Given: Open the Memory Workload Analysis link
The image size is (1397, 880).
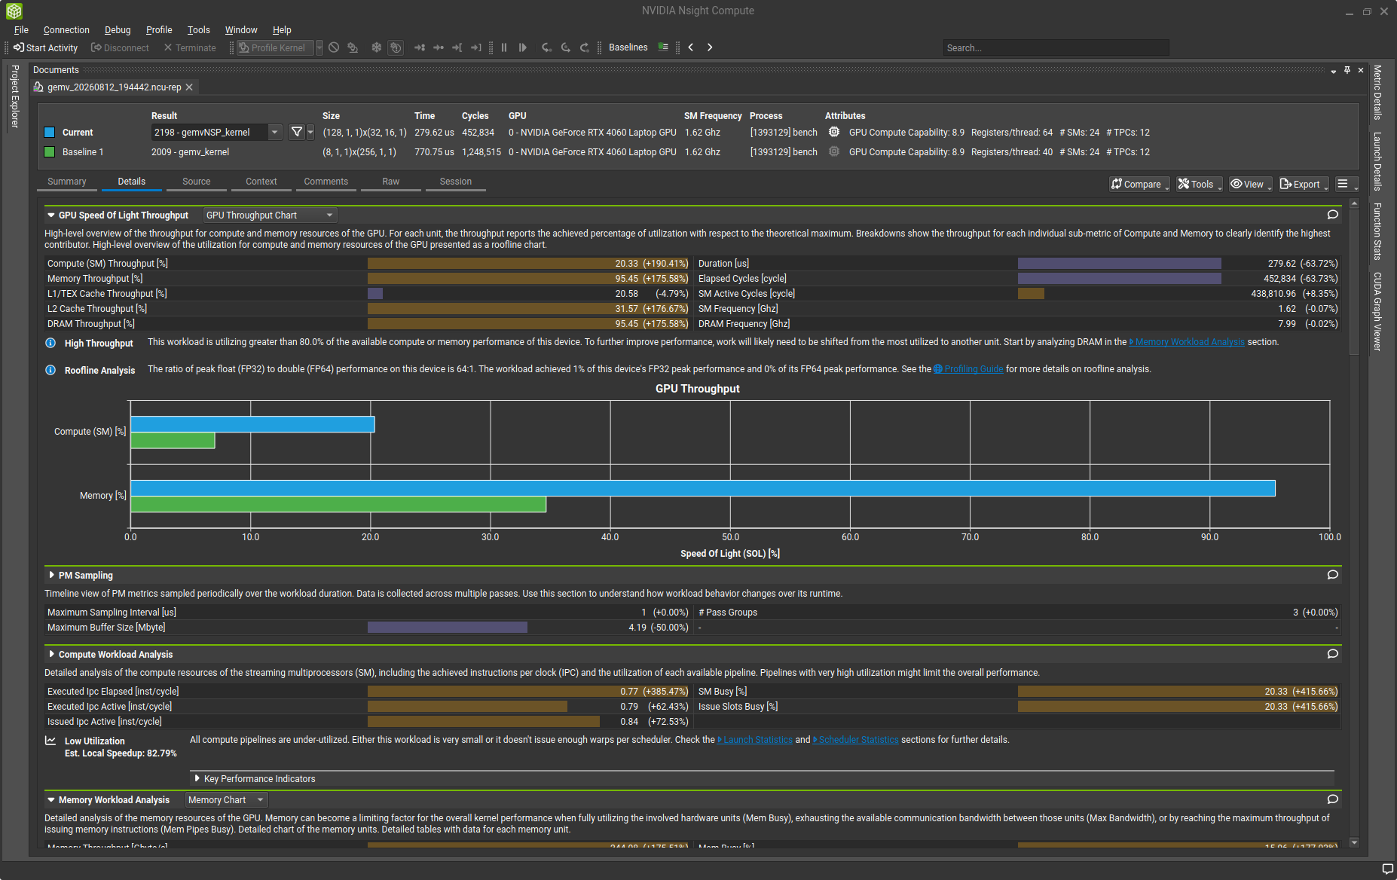Looking at the screenshot, I should point(1187,342).
